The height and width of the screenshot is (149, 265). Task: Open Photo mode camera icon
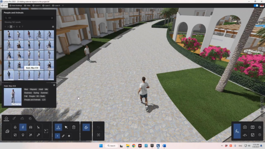(x=245, y=127)
